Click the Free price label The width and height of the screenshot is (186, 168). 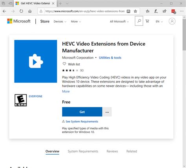pyautogui.click(x=66, y=102)
